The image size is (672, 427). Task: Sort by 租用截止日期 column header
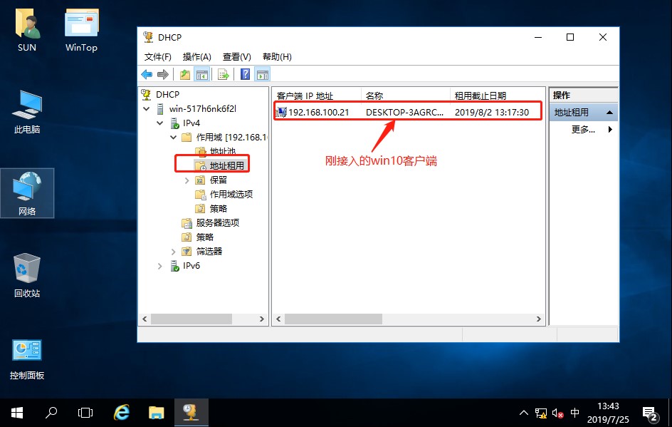(x=497, y=96)
